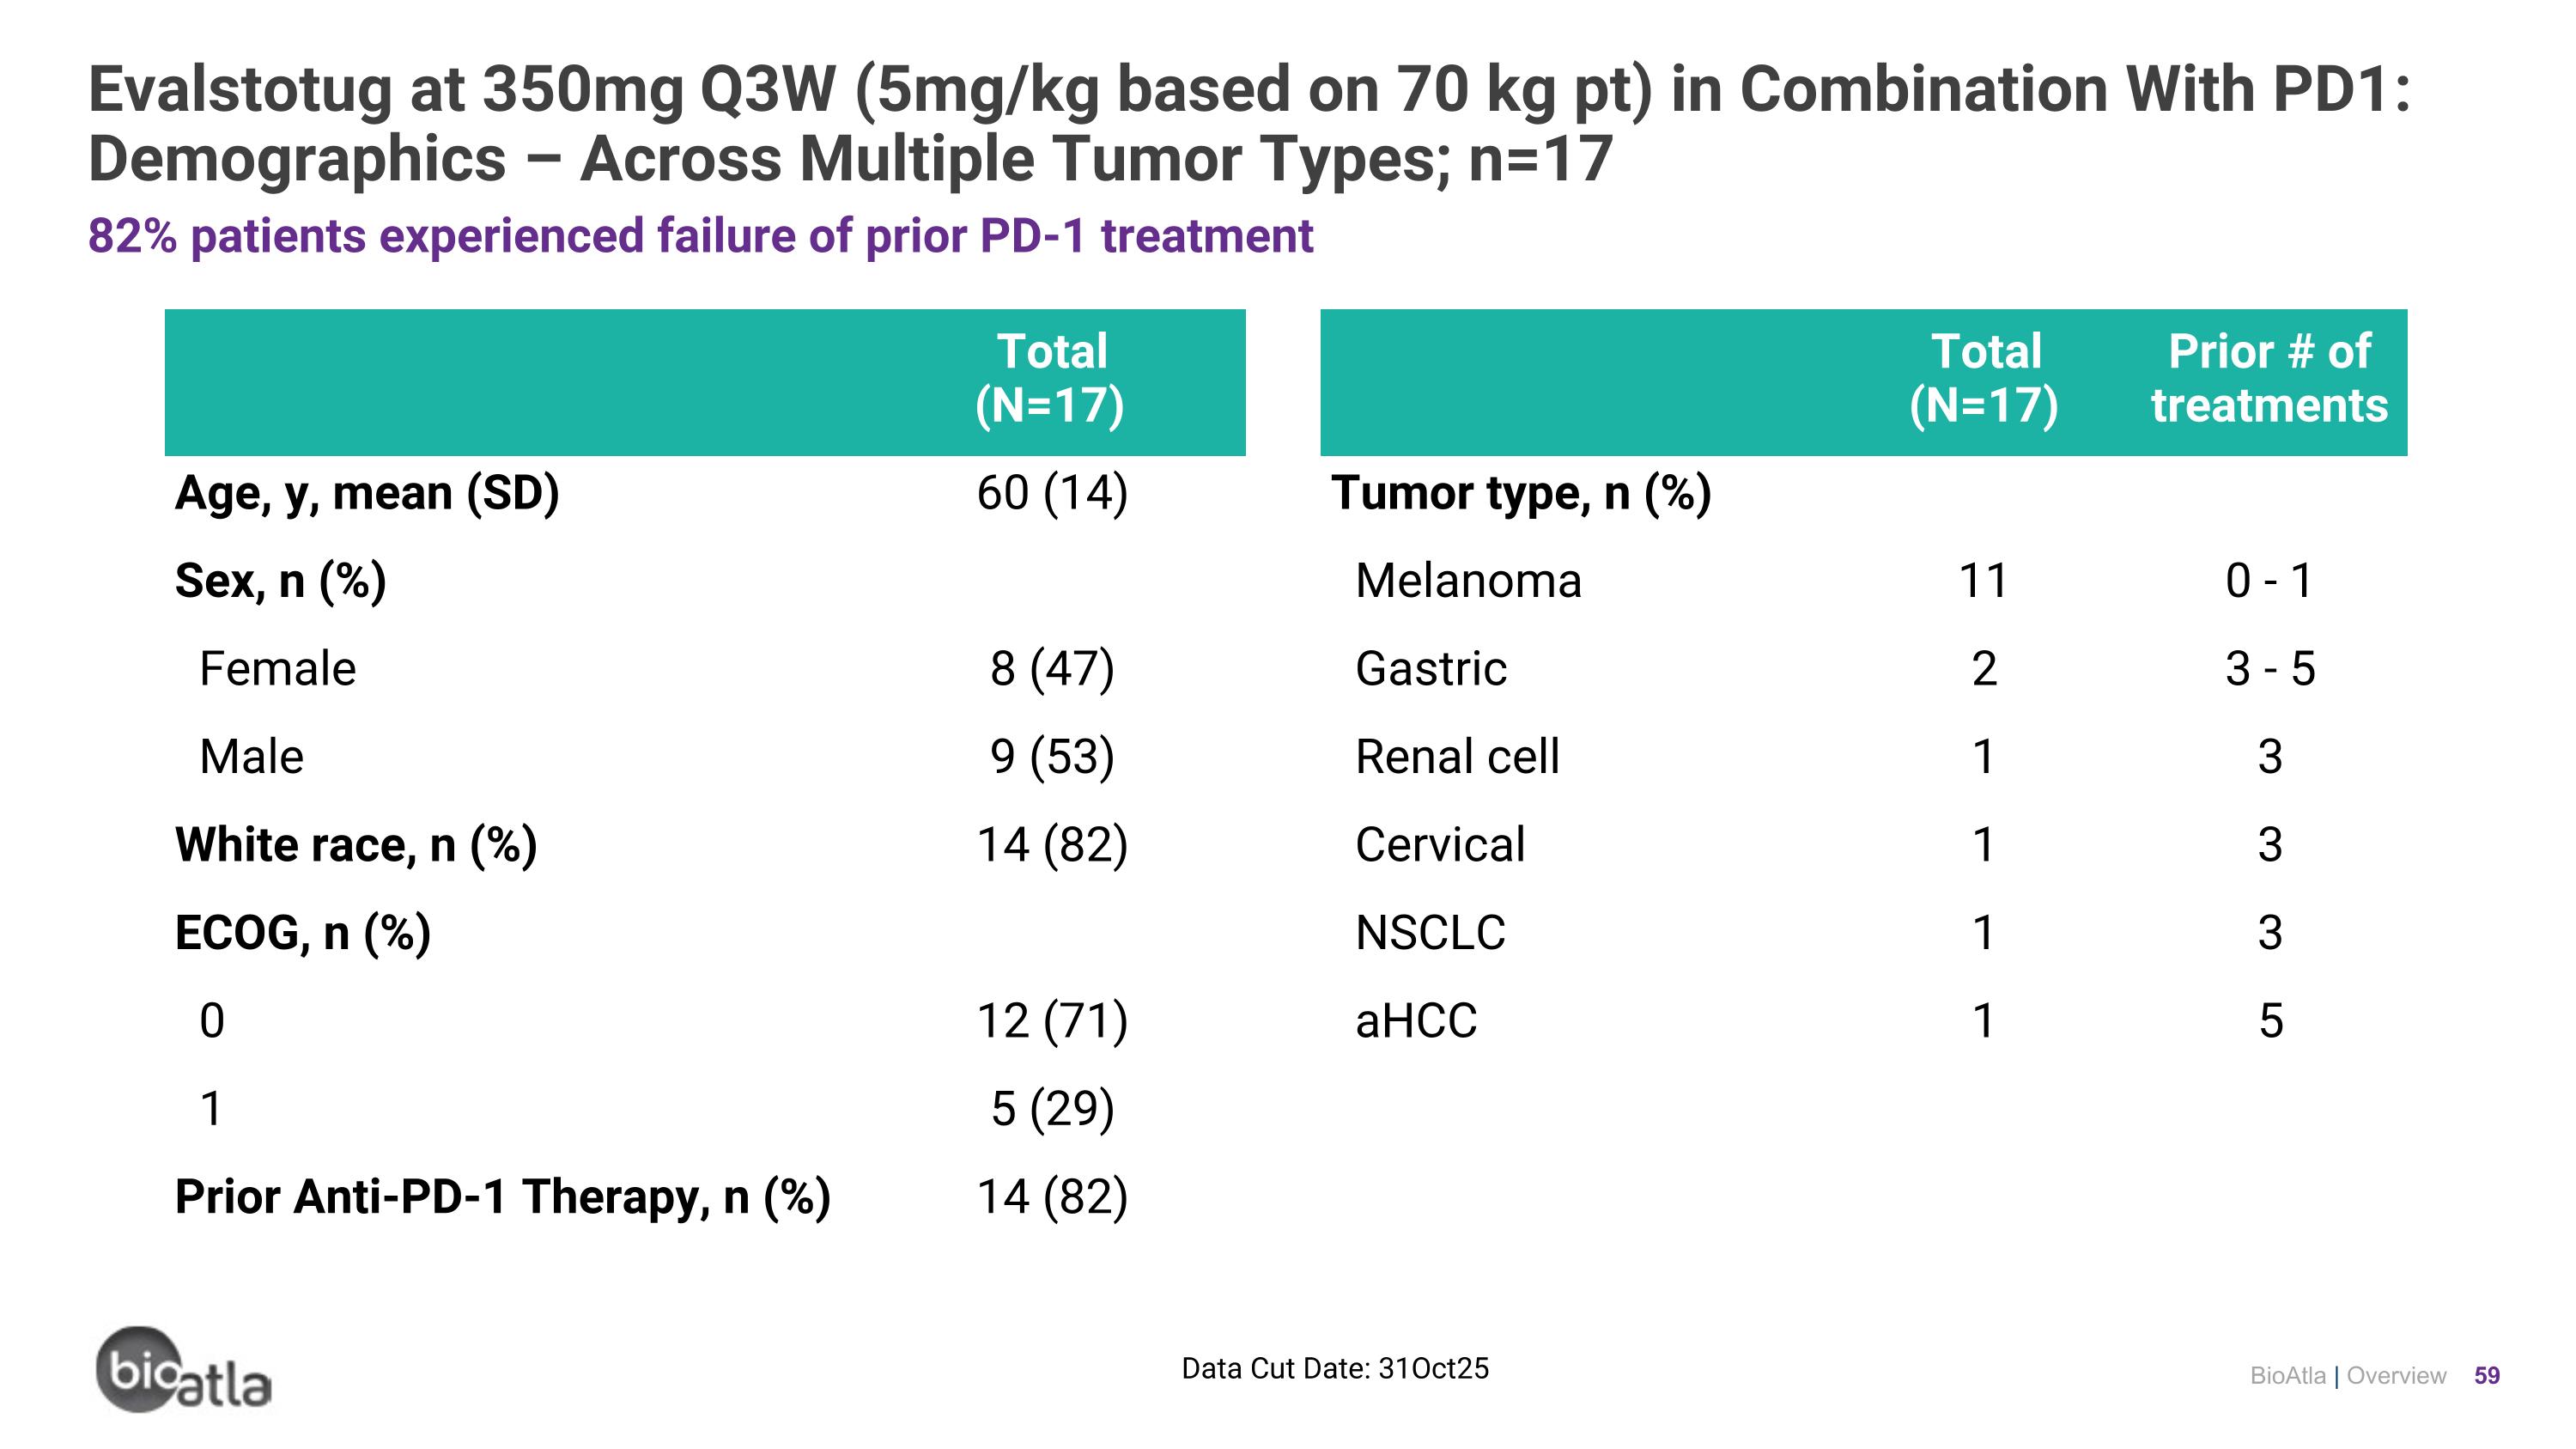Image resolution: width=2576 pixels, height=1449 pixels.
Task: Click the left table's Total (N=17) header
Action: 1050,379
